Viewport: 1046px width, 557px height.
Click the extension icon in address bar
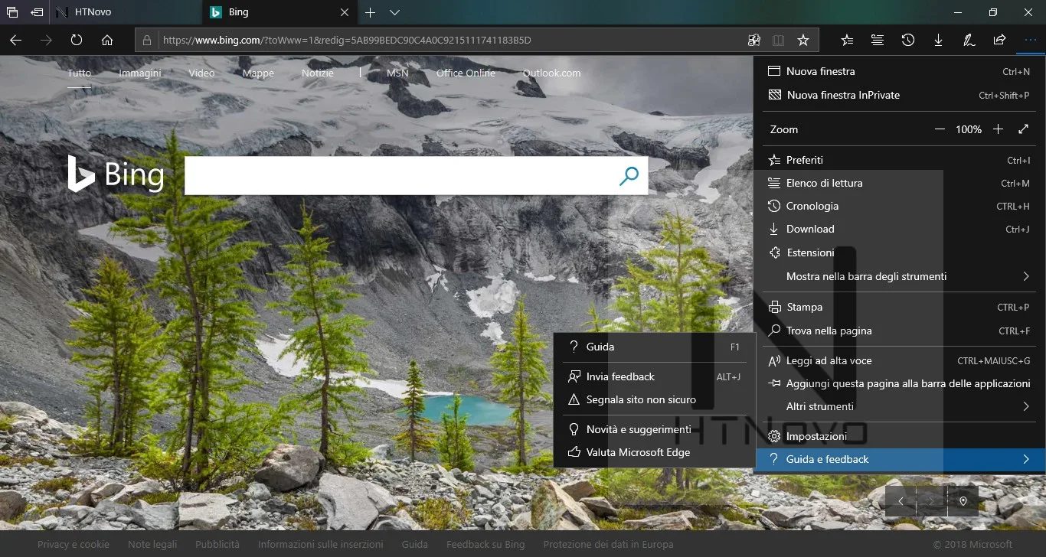[x=754, y=40]
